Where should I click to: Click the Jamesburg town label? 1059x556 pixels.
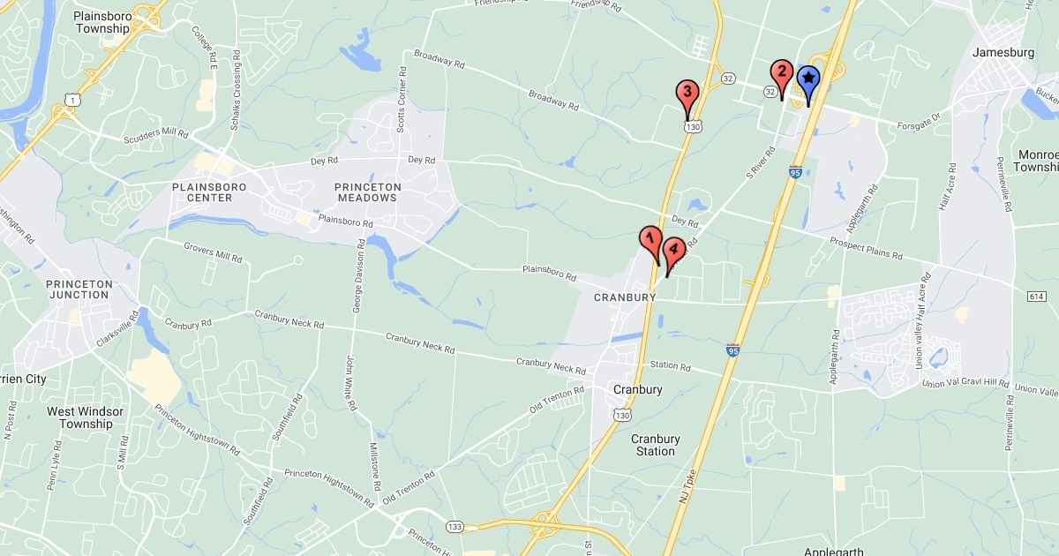point(1003,52)
